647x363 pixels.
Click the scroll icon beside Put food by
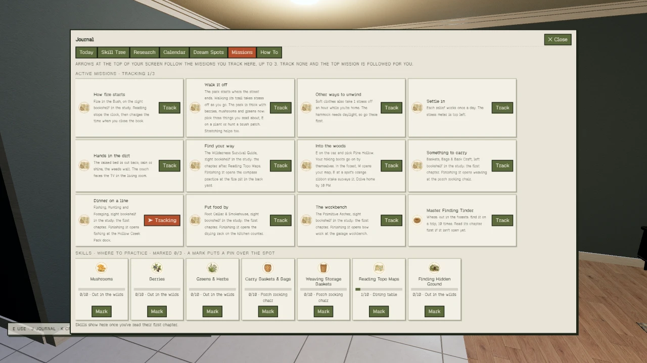tap(195, 220)
